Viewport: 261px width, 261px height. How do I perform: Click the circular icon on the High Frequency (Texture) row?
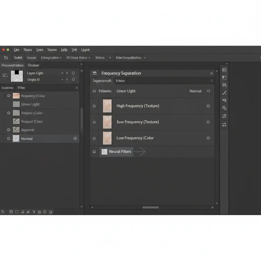[x=208, y=106]
